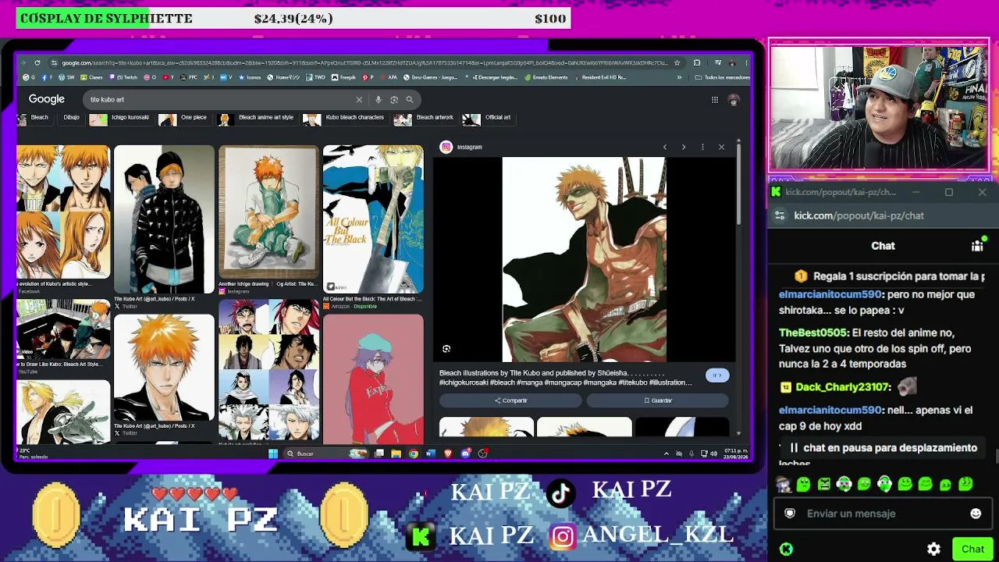
Task: Show hidden system tray icons
Action: (666, 454)
